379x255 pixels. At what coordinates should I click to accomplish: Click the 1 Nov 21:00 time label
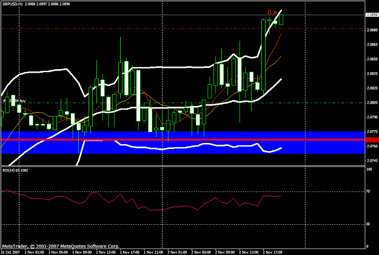coord(153,253)
